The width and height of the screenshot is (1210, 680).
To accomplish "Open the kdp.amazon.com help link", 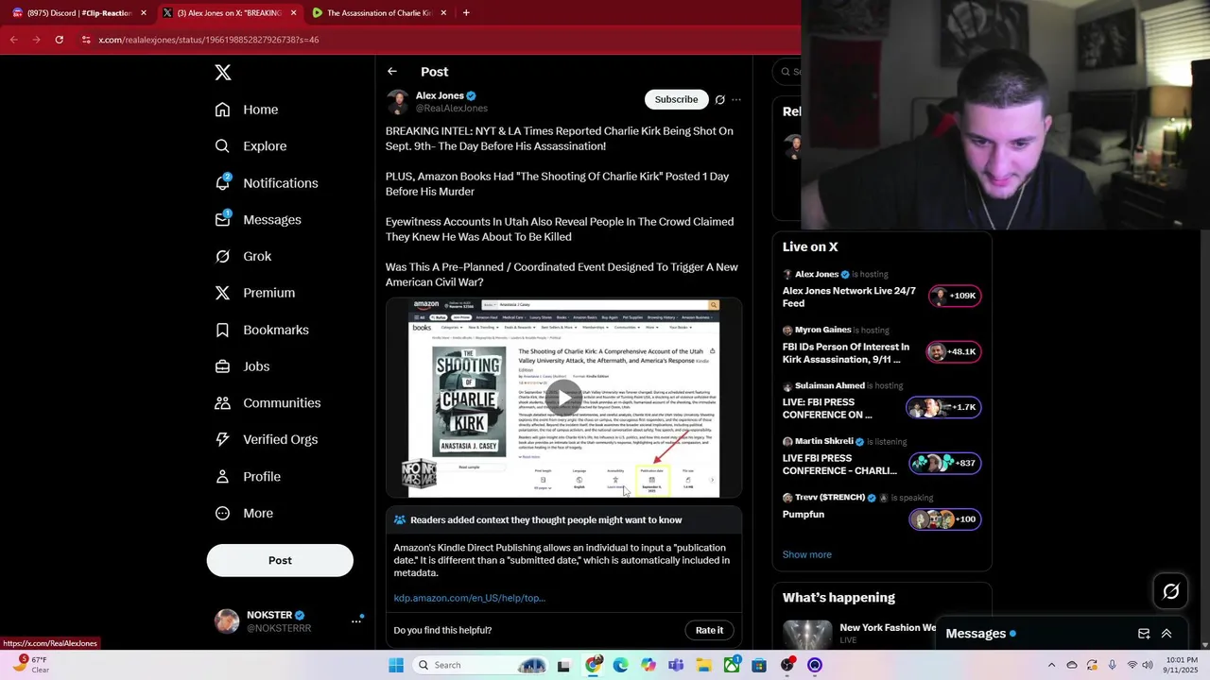I will (470, 598).
